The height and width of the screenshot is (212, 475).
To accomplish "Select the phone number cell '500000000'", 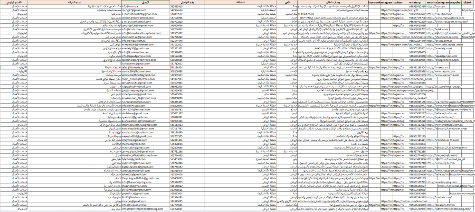I will click(186, 98).
